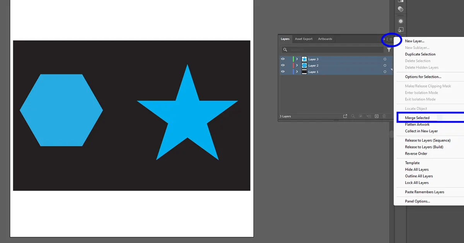Expand Layer 3 to show its contents
The image size is (464, 243).
pyautogui.click(x=297, y=59)
